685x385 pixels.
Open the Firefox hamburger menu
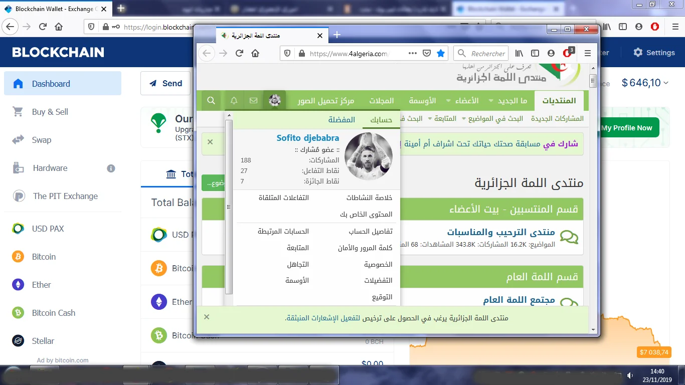coord(588,54)
